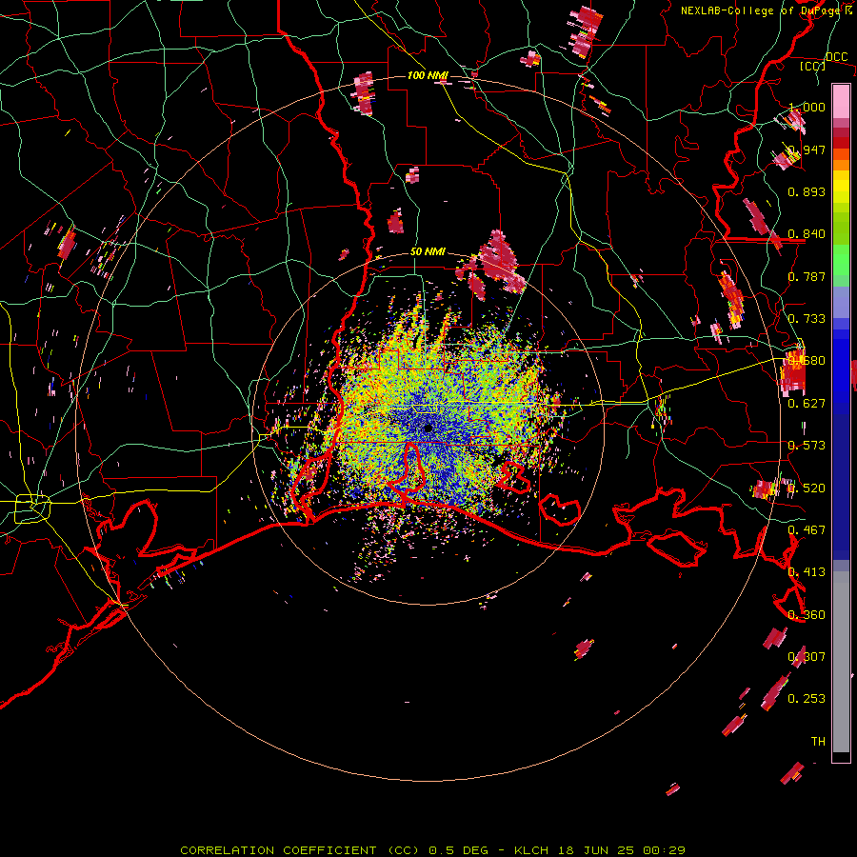This screenshot has height=857, width=857.
Task: Pick the light periwinkle segment of the color bar
Action: (x=841, y=302)
